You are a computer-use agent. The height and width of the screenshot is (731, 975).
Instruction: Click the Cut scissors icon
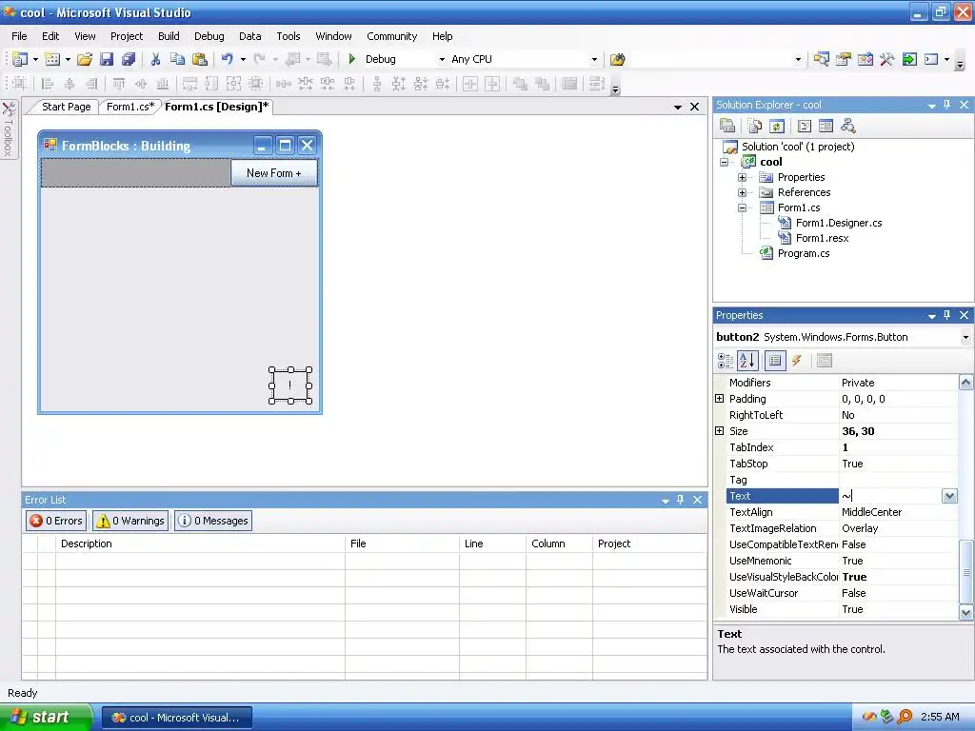click(155, 59)
